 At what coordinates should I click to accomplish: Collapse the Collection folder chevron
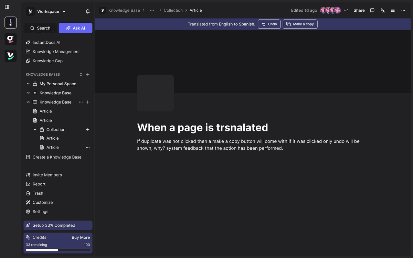tap(35, 130)
